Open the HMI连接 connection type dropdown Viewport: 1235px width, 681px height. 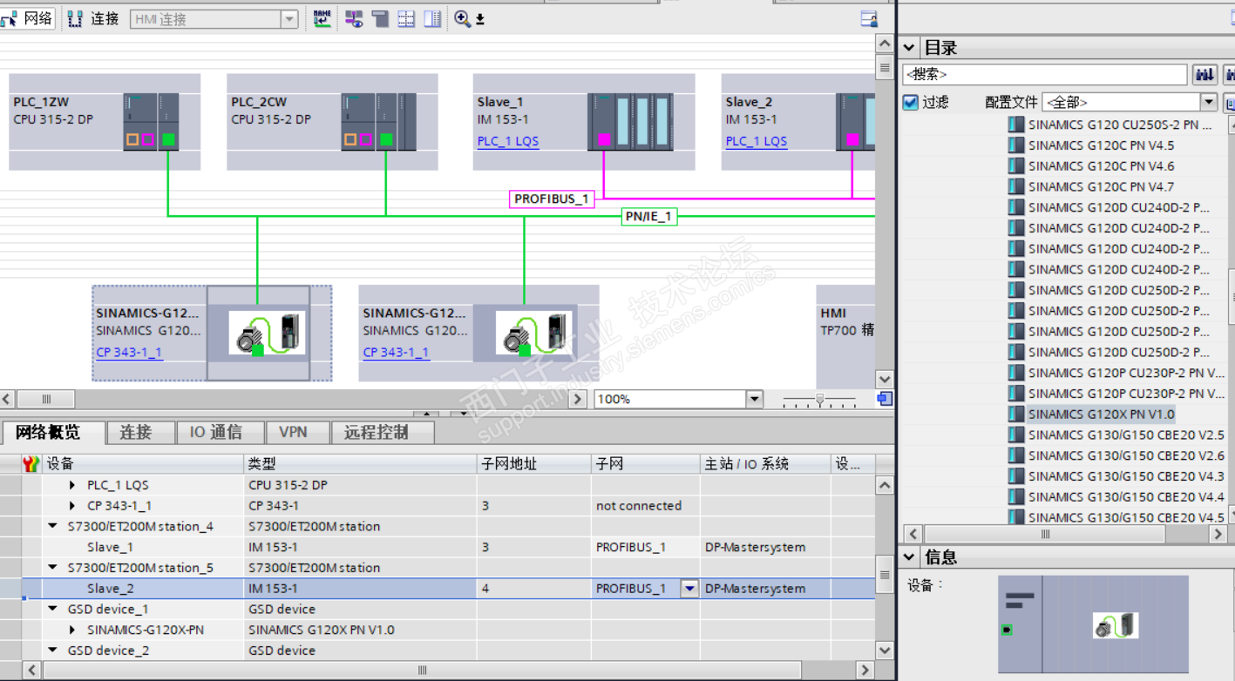point(288,19)
